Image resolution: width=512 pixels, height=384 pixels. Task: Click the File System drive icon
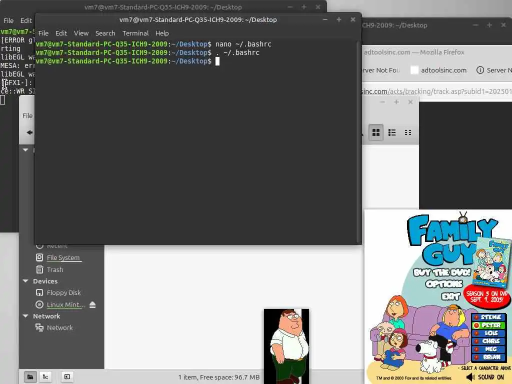[39, 257]
